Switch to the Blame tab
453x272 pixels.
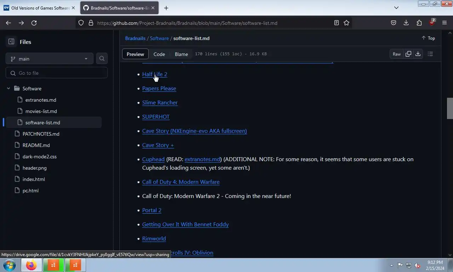click(181, 54)
